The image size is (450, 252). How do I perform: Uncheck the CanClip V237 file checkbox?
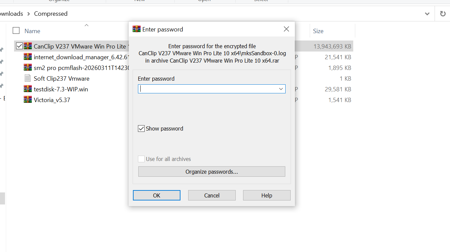[19, 46]
